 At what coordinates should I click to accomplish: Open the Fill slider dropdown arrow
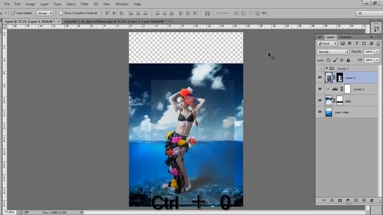[x=378, y=60]
